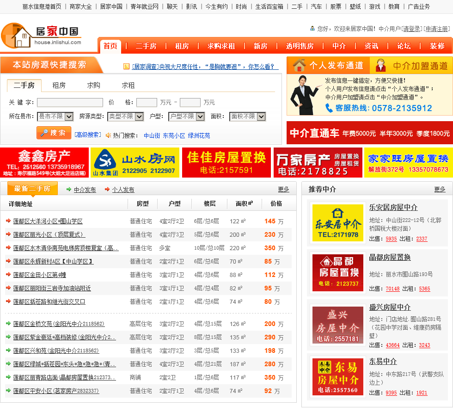Click the 中介直通车 red banner
Viewport: 453px width, 412px height.
[370, 133]
